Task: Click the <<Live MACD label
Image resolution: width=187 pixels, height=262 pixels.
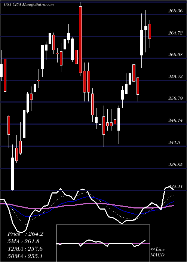Action: (x=157, y=252)
